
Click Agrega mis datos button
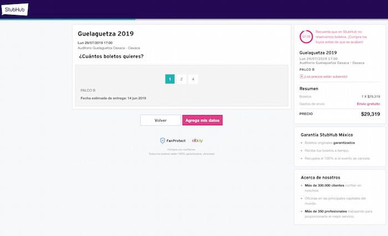pos(202,120)
